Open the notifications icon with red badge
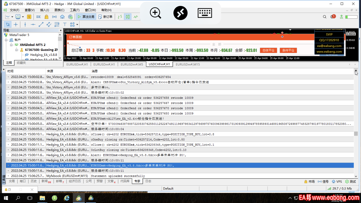361x203 pixels. coord(333,17)
